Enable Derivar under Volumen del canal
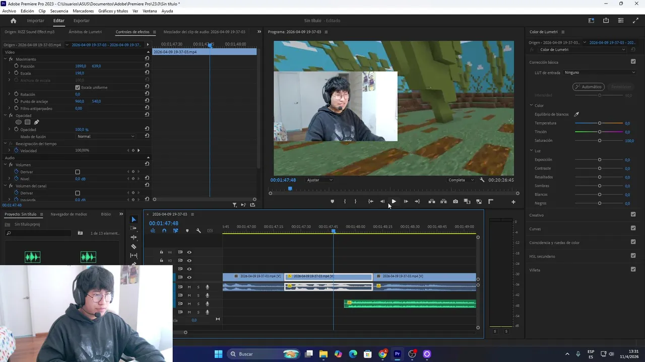Image resolution: width=645 pixels, height=362 pixels. click(78, 193)
